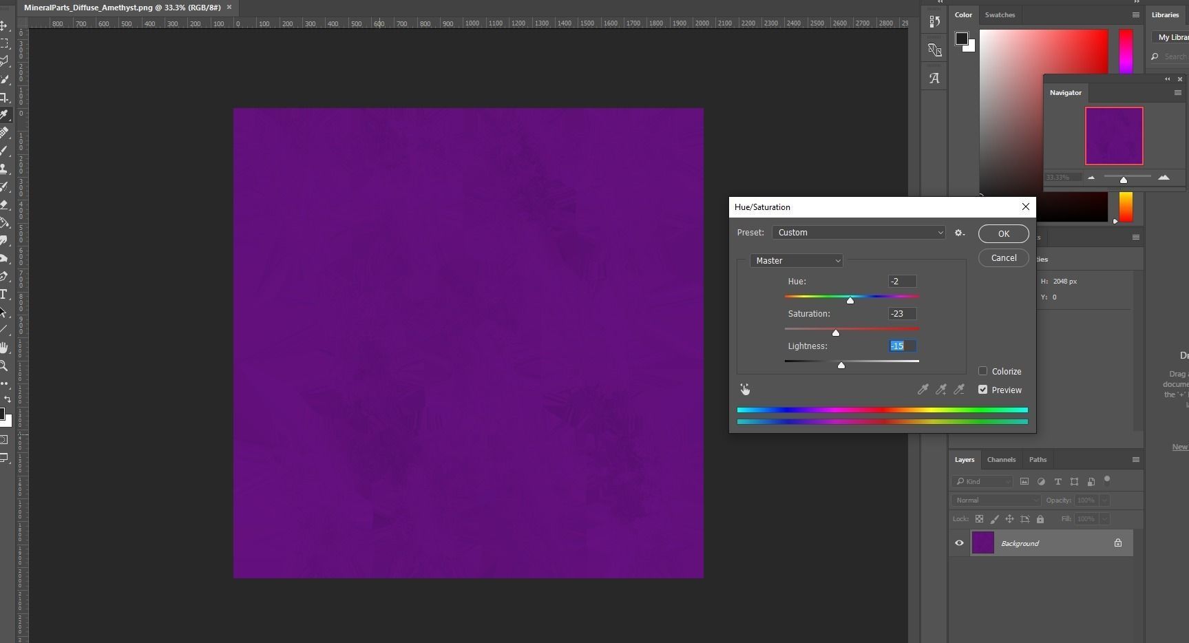Switch to the Channels tab

(x=1001, y=460)
